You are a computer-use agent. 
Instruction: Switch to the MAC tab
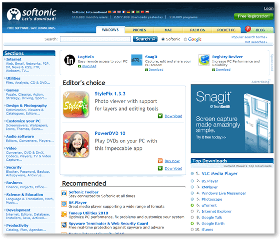168,30
